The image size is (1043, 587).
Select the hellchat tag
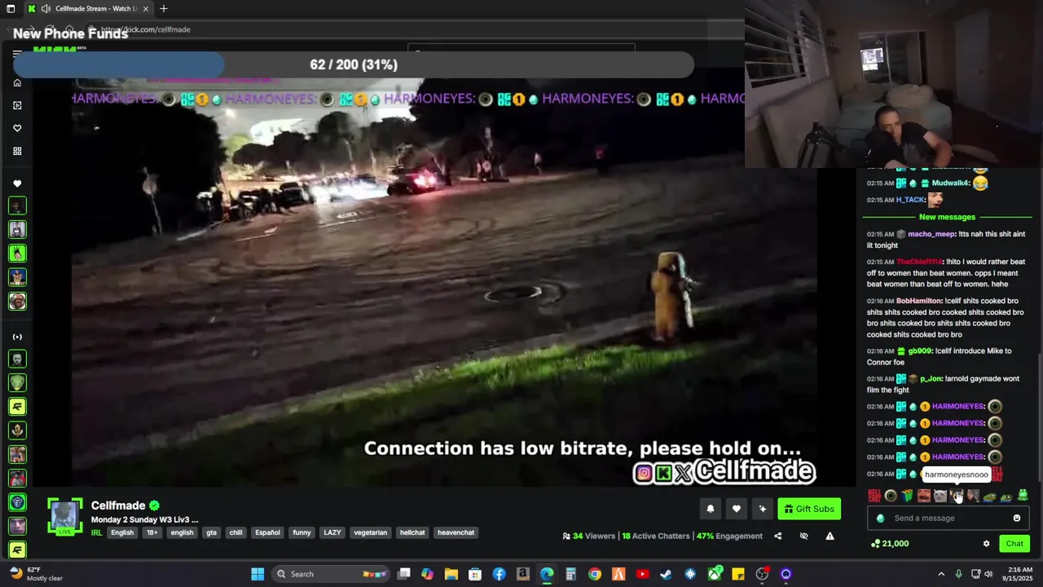click(x=412, y=533)
